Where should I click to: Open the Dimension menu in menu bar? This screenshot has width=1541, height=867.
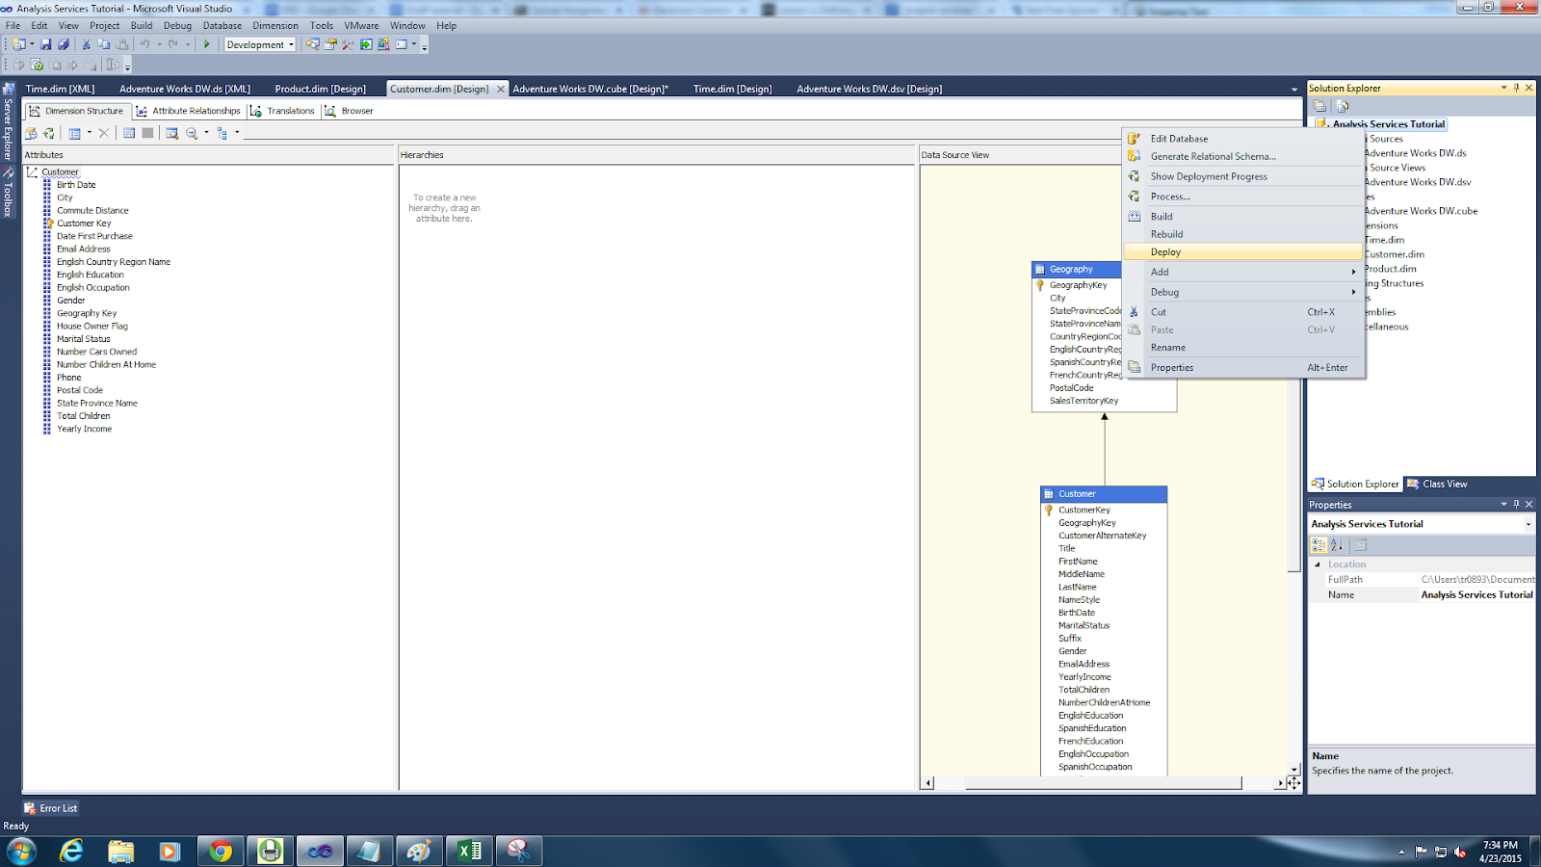[275, 26]
